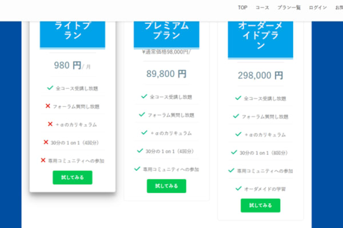Viewport: 343px width, 228px height.
Task: Click red X beside ライトプラン +αのカリキュラム
Action: [50, 124]
